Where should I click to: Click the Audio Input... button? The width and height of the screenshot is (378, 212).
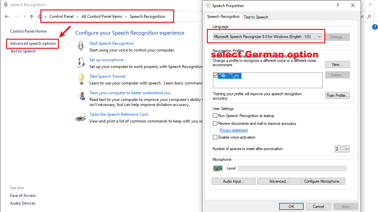point(233,181)
